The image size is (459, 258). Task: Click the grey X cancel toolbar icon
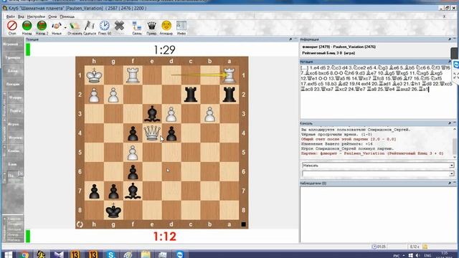[119, 26]
